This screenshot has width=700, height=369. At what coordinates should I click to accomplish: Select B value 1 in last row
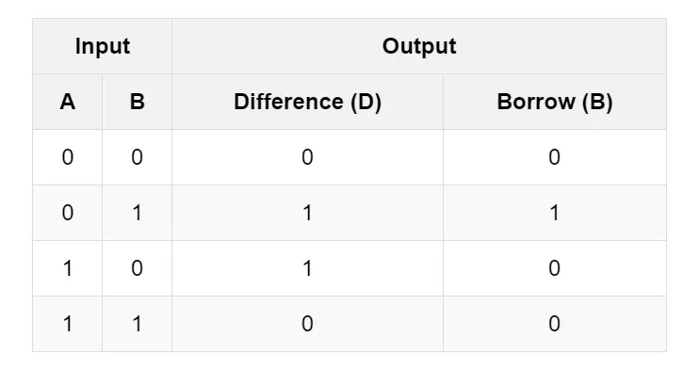click(137, 324)
